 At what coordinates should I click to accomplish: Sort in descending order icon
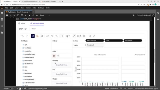[56, 36]
